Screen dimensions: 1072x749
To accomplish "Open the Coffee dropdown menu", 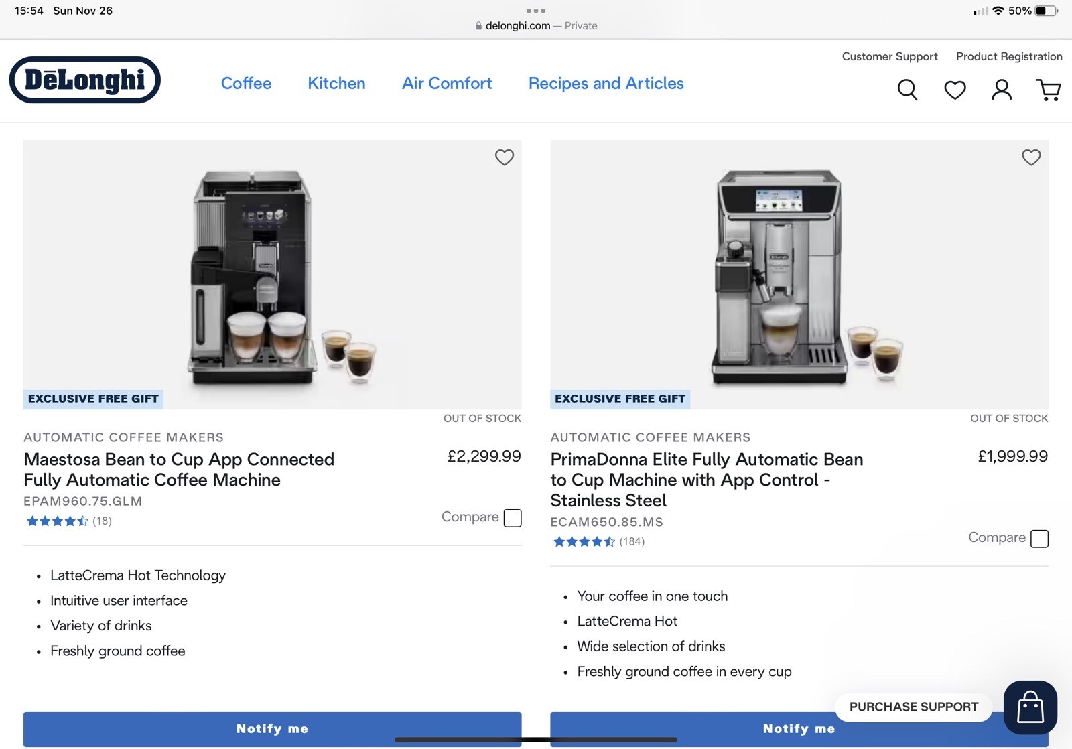I will coord(246,83).
